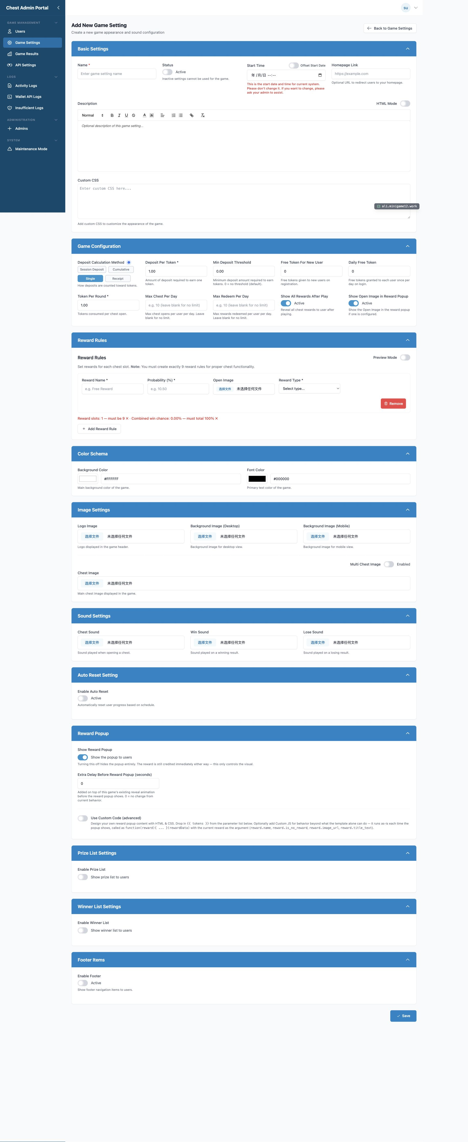Insert link in description editor

pyautogui.click(x=191, y=115)
